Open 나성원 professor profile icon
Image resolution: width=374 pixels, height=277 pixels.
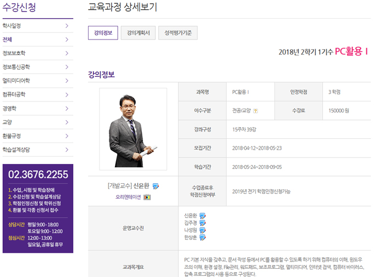click(x=202, y=230)
